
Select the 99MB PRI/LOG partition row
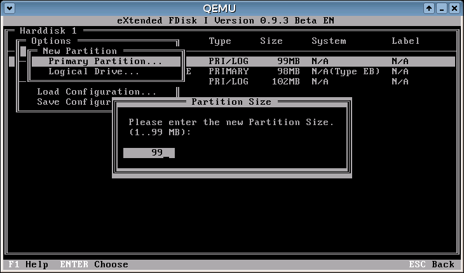318,62
